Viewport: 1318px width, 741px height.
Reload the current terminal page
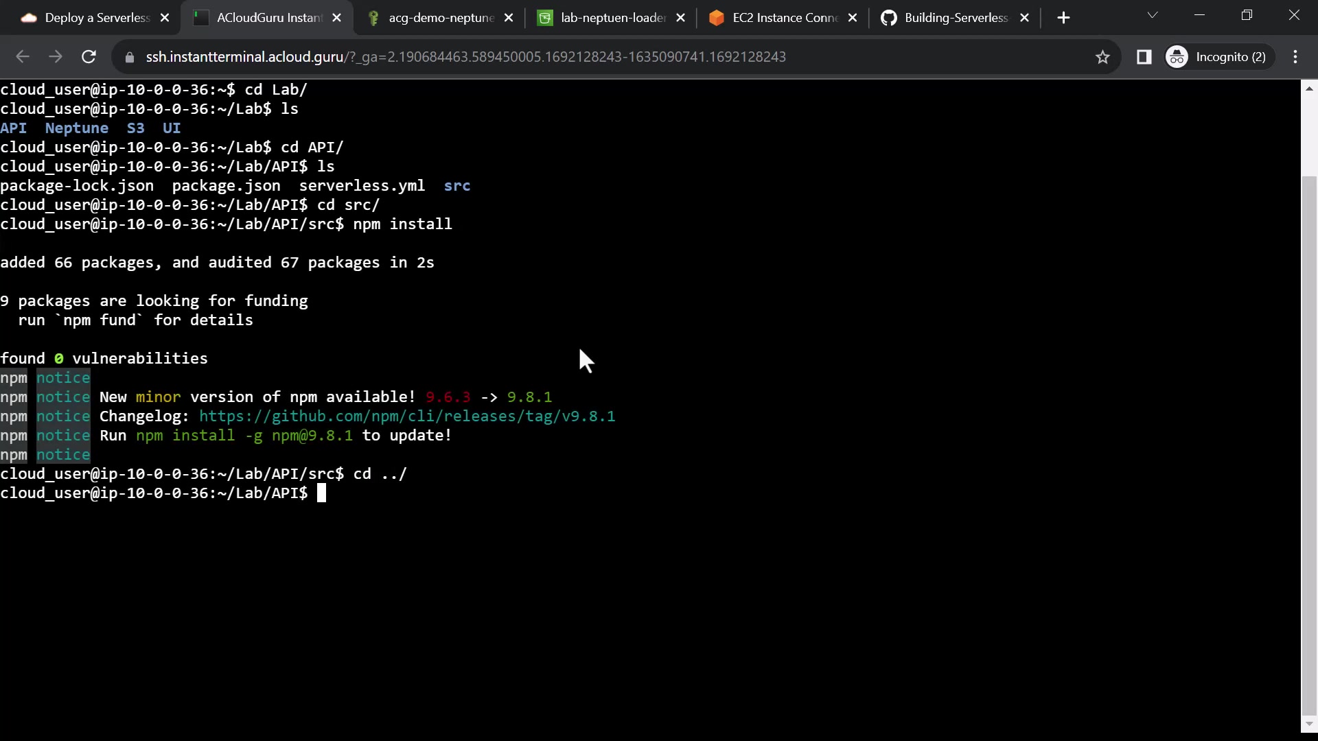89,57
